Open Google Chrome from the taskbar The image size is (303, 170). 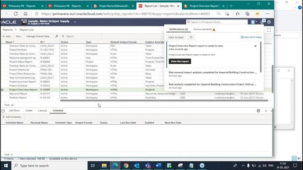coord(126,166)
